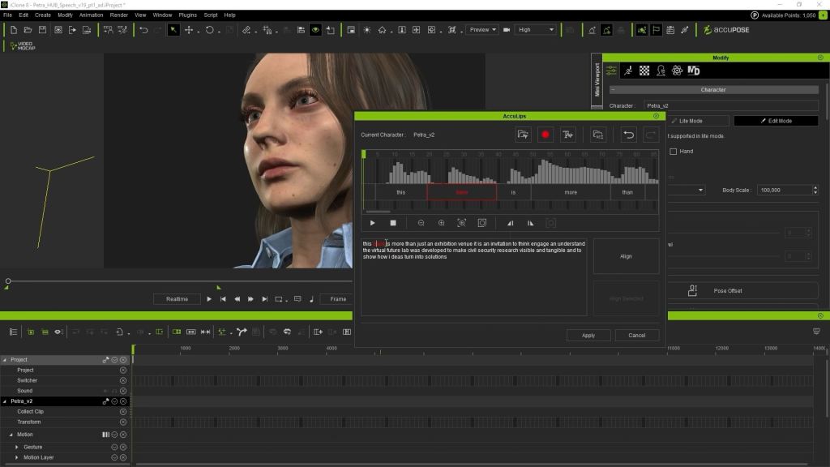The height and width of the screenshot is (467, 830).
Task: Toggle the X circle on Switcher track
Action: tap(123, 381)
